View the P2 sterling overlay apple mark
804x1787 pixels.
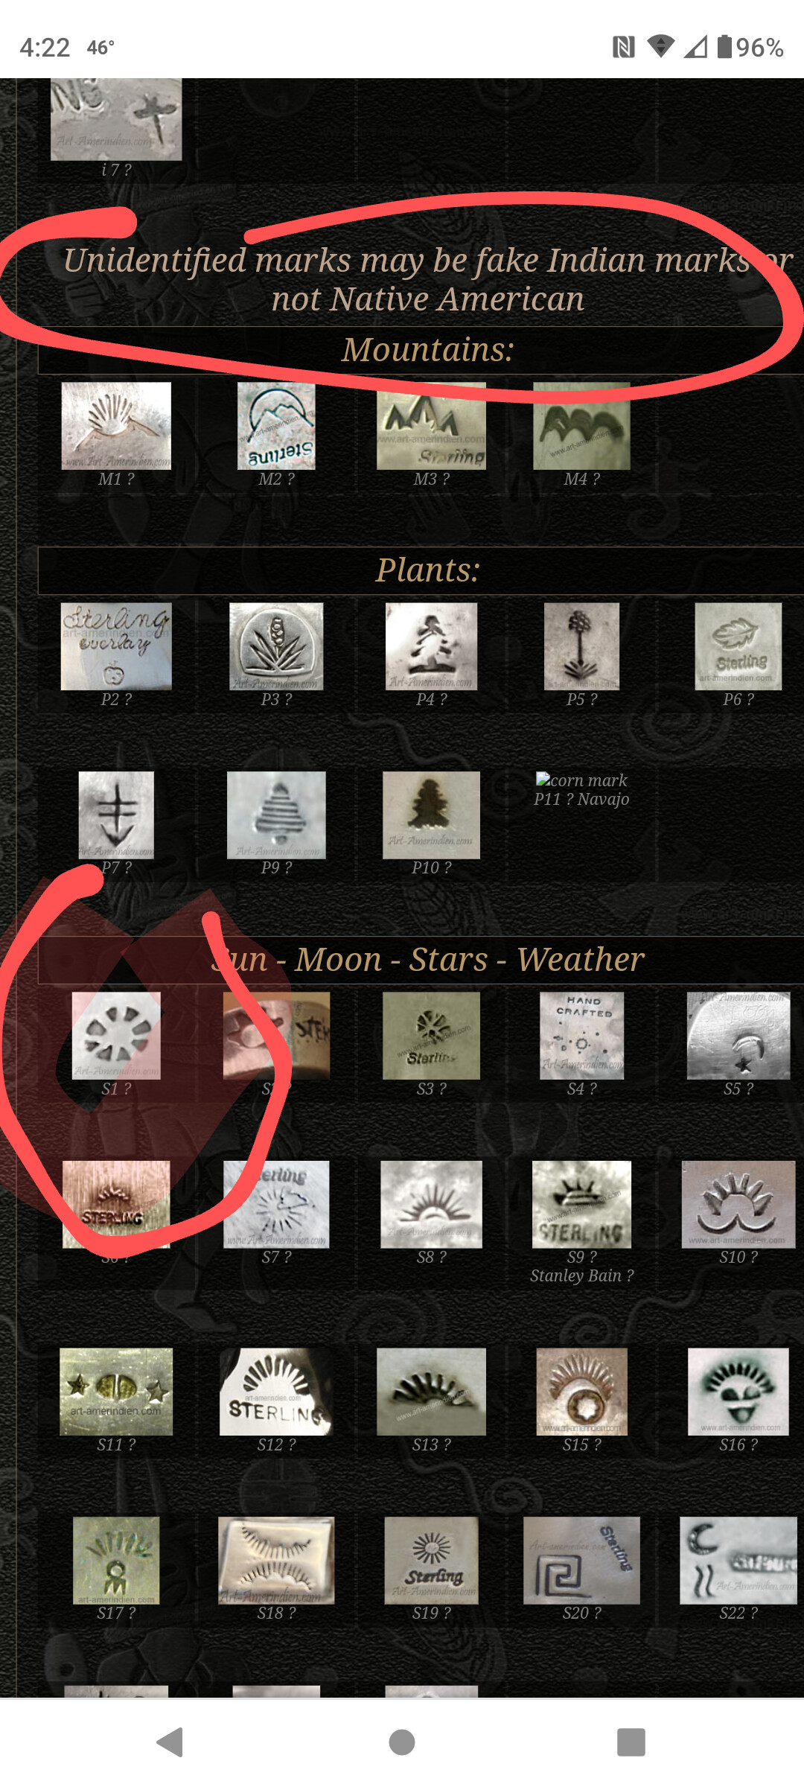click(x=116, y=646)
